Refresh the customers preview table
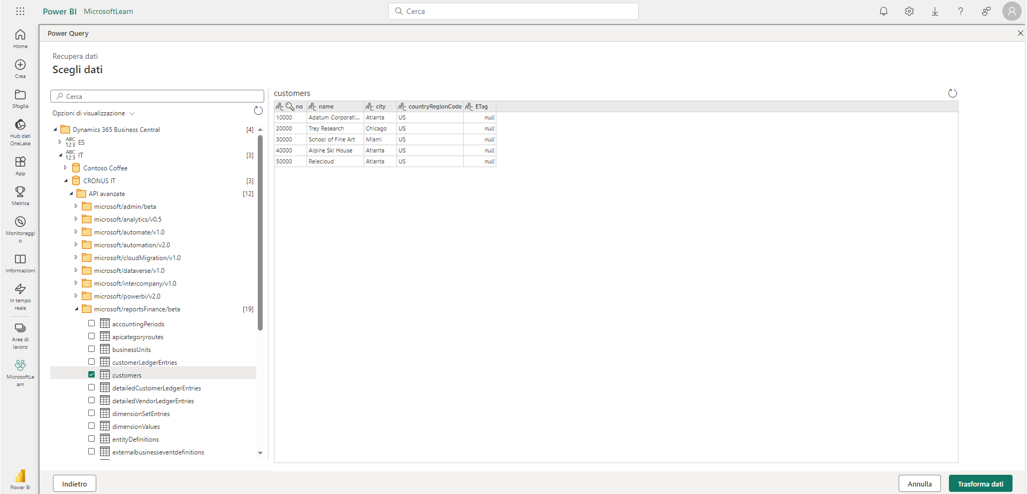This screenshot has height=494, width=1027. [x=953, y=93]
